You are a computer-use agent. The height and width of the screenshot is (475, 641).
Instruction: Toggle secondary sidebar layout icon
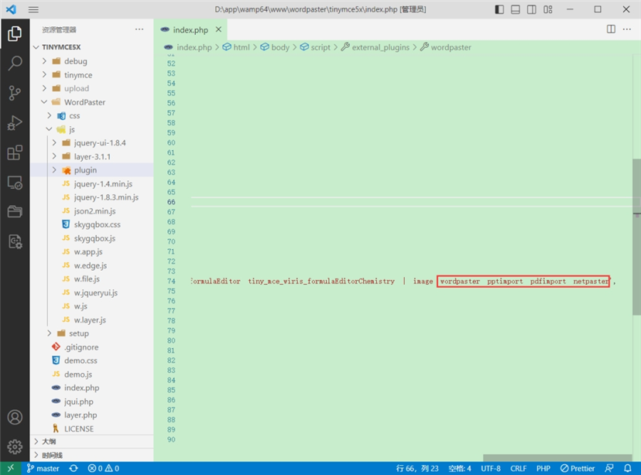click(531, 9)
